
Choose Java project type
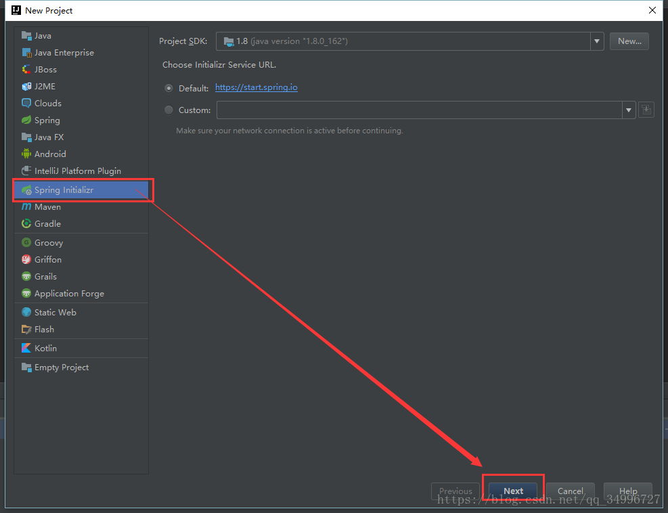[x=81, y=35]
